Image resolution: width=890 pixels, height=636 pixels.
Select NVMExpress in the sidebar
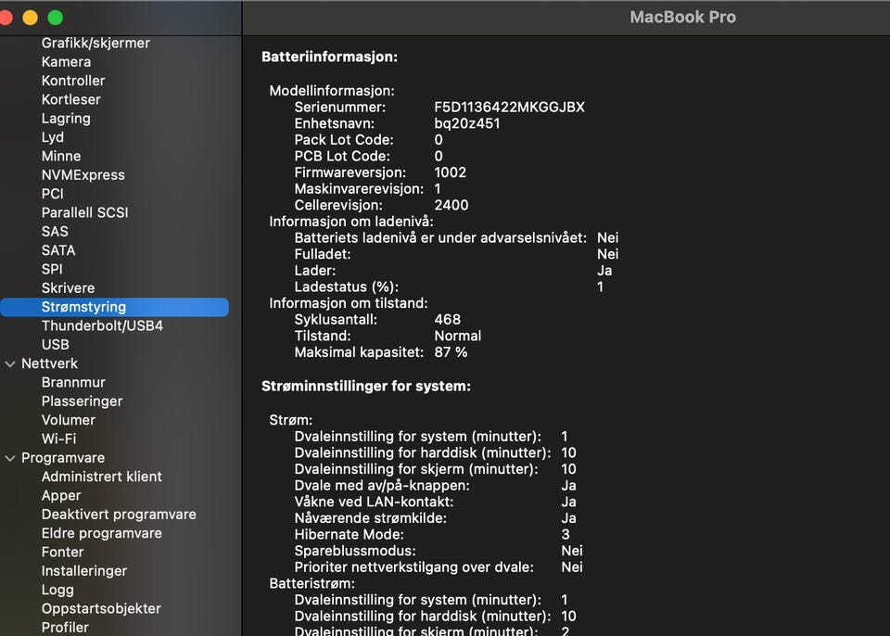tap(83, 175)
